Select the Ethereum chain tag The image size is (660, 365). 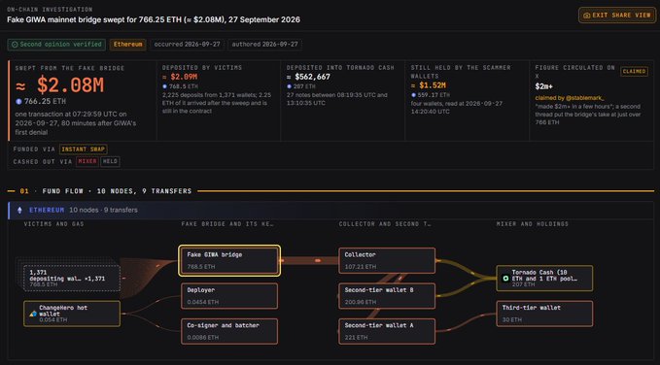(x=128, y=45)
